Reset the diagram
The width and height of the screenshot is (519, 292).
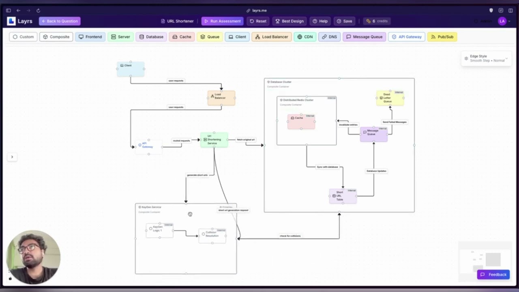click(258, 21)
